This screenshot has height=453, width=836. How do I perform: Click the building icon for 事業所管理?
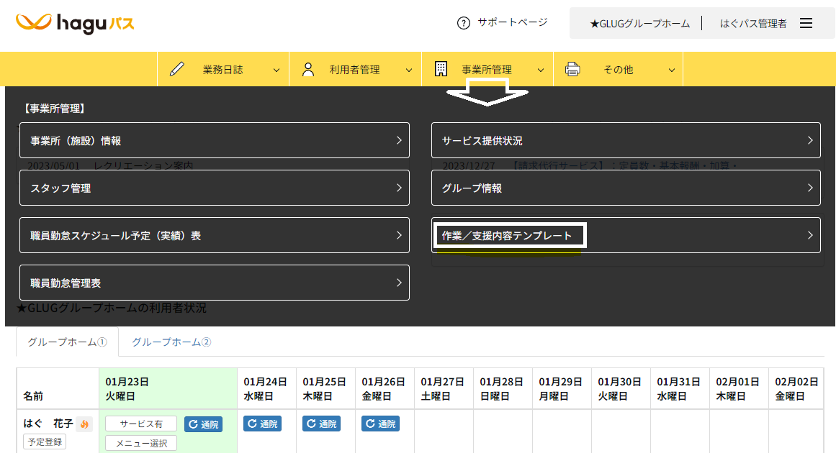pyautogui.click(x=441, y=70)
